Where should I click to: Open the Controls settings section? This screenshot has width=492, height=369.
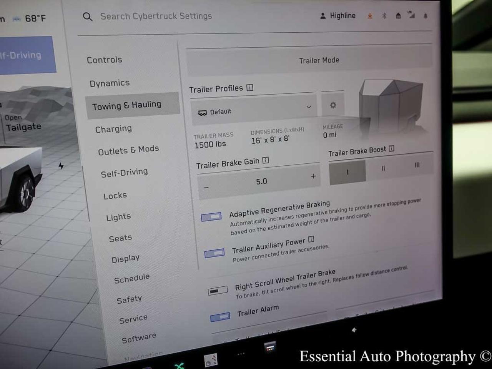pyautogui.click(x=104, y=60)
